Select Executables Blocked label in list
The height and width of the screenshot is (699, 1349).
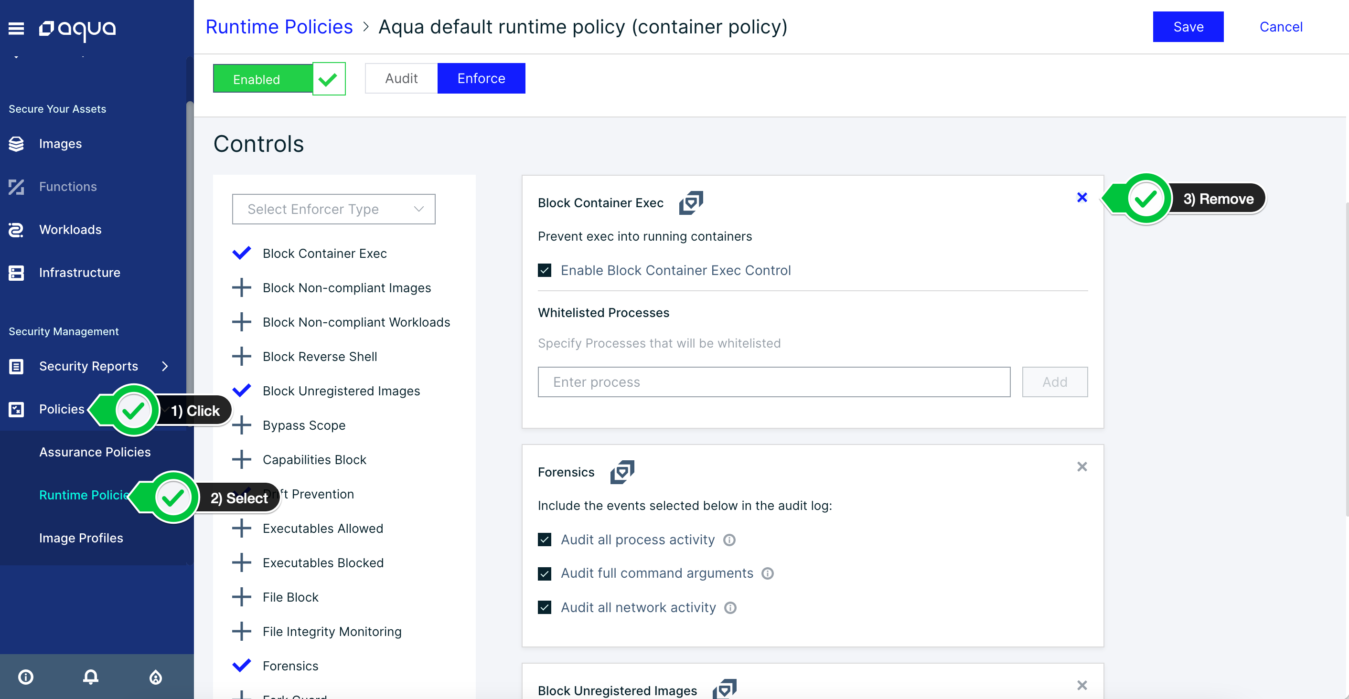[x=323, y=562]
